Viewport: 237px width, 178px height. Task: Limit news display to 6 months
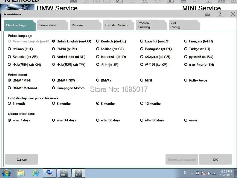[106, 104]
